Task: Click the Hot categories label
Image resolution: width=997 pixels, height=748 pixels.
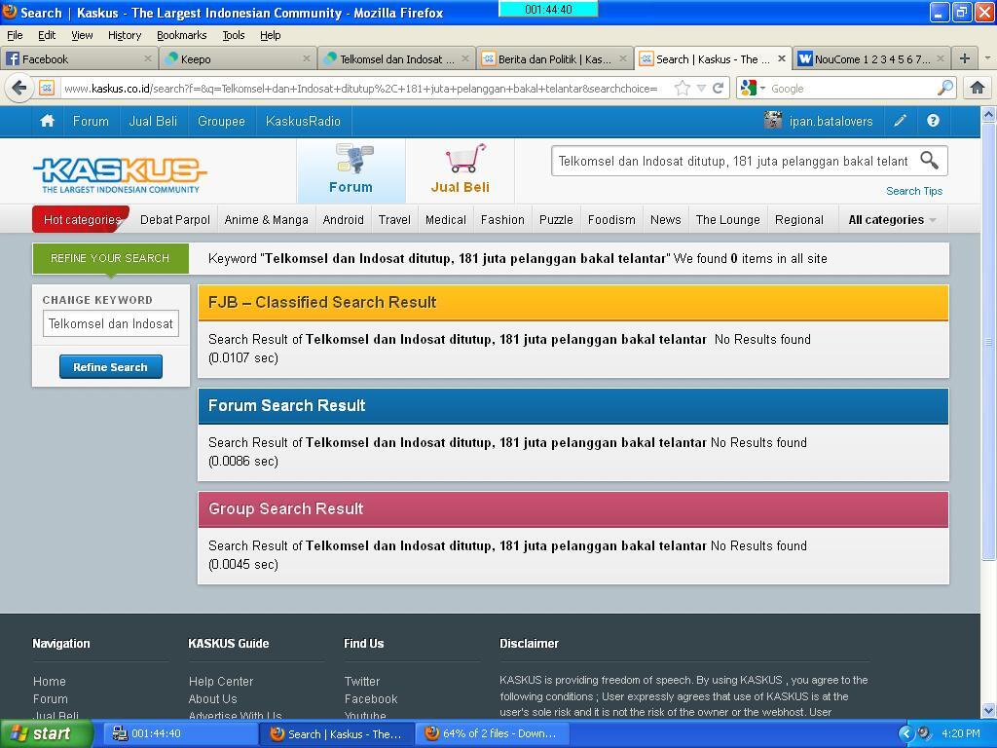Action: tap(81, 219)
